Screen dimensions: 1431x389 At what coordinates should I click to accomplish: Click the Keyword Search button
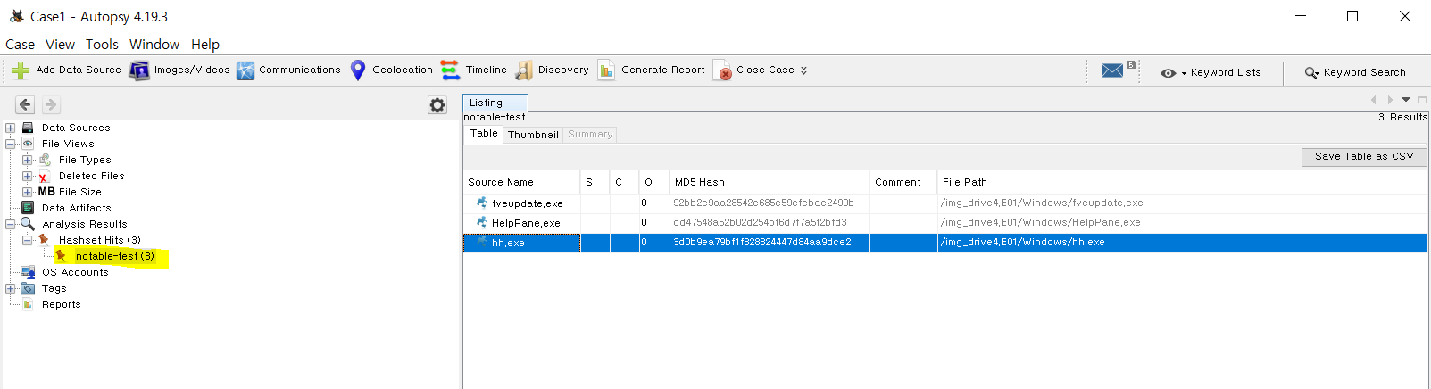tap(1355, 72)
